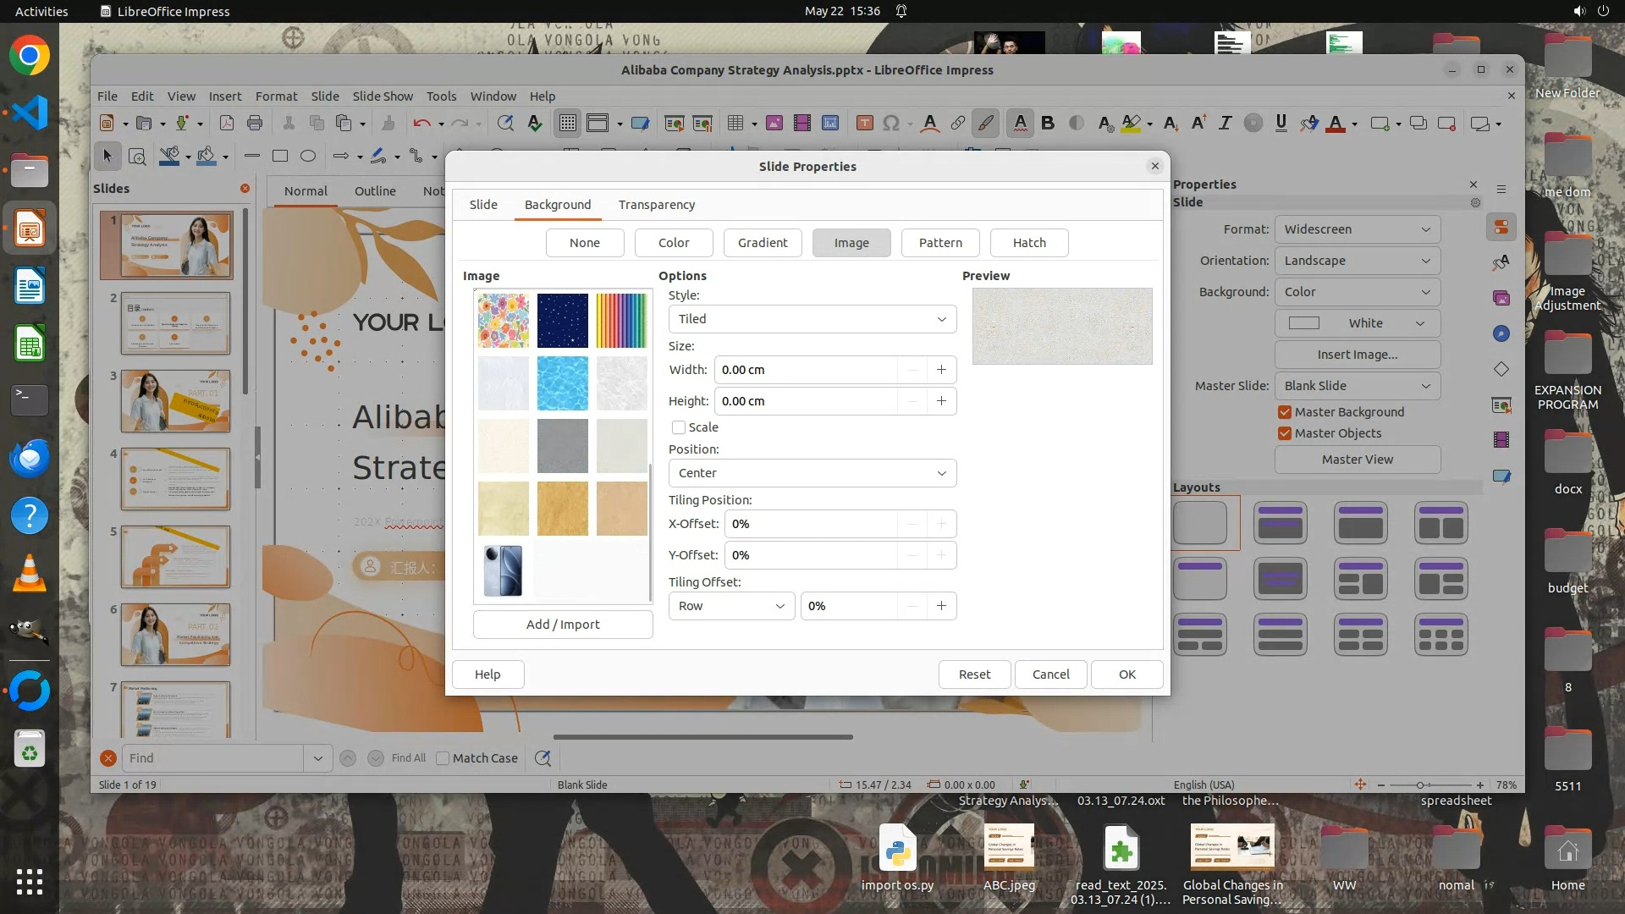
Task: Open the Position dropdown set to Center
Action: [812, 473]
